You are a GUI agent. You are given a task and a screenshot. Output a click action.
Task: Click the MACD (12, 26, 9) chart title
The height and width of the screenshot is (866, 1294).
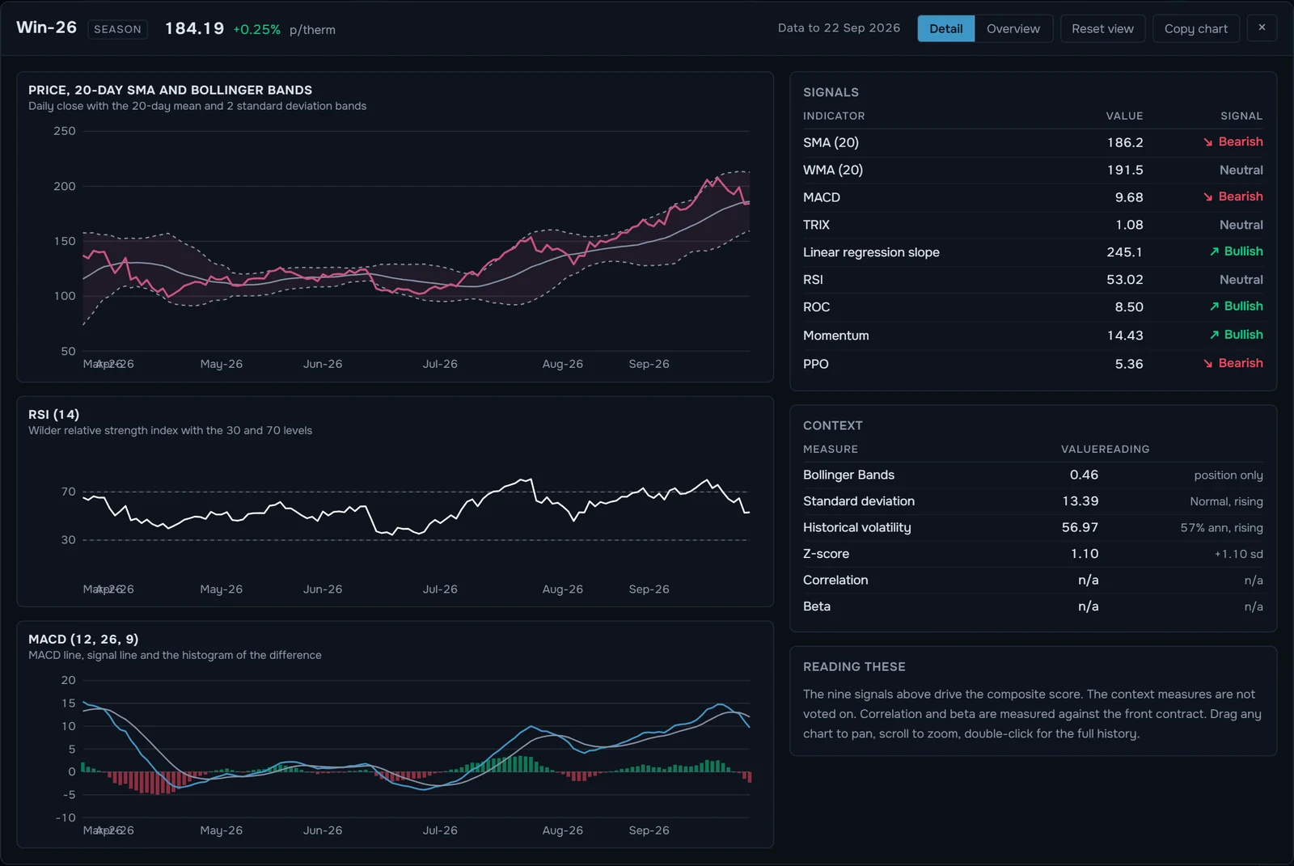pos(83,640)
